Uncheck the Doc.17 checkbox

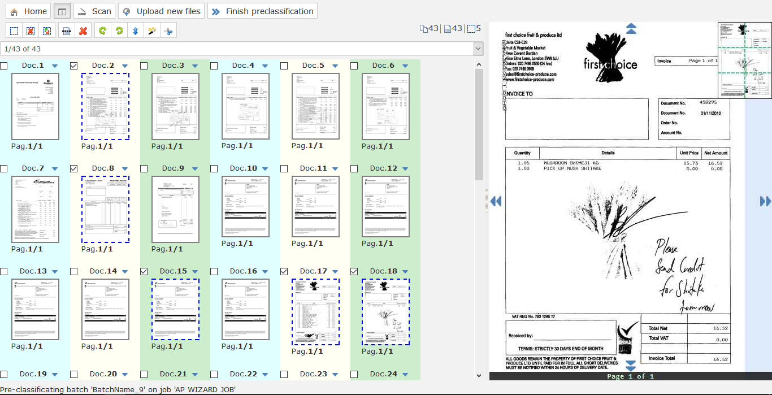(284, 271)
